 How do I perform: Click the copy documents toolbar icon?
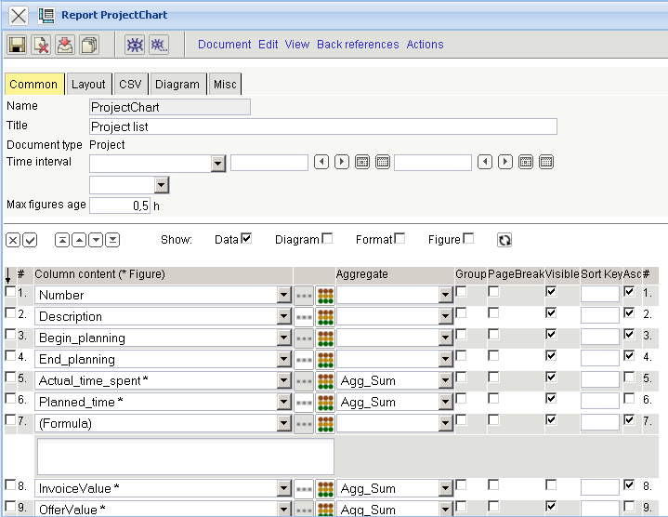click(89, 45)
